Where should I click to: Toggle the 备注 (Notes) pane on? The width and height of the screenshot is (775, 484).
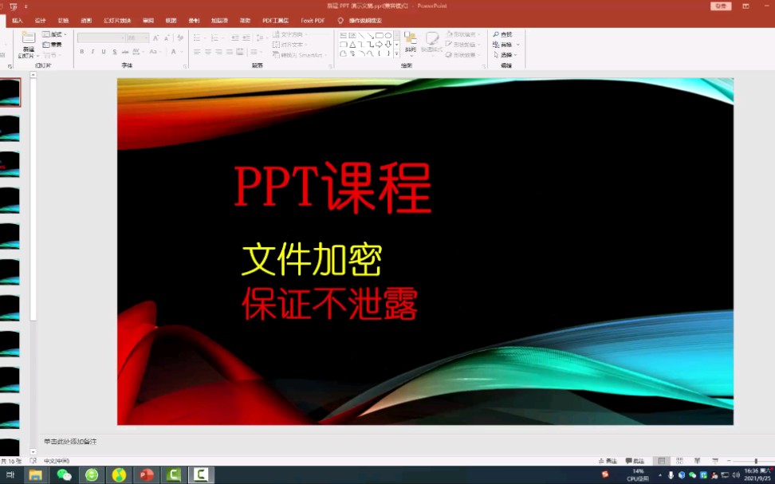tap(610, 460)
